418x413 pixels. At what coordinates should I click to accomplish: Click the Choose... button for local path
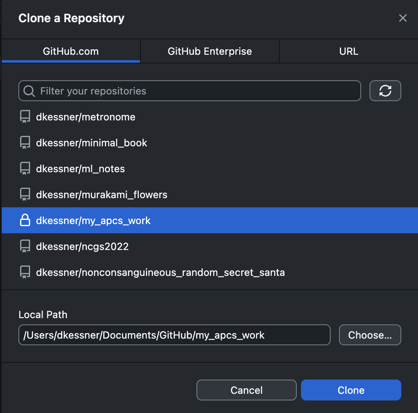coord(370,335)
